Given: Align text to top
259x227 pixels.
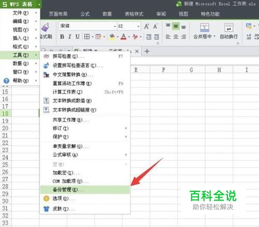Looking at the screenshot, I should point(168,26).
